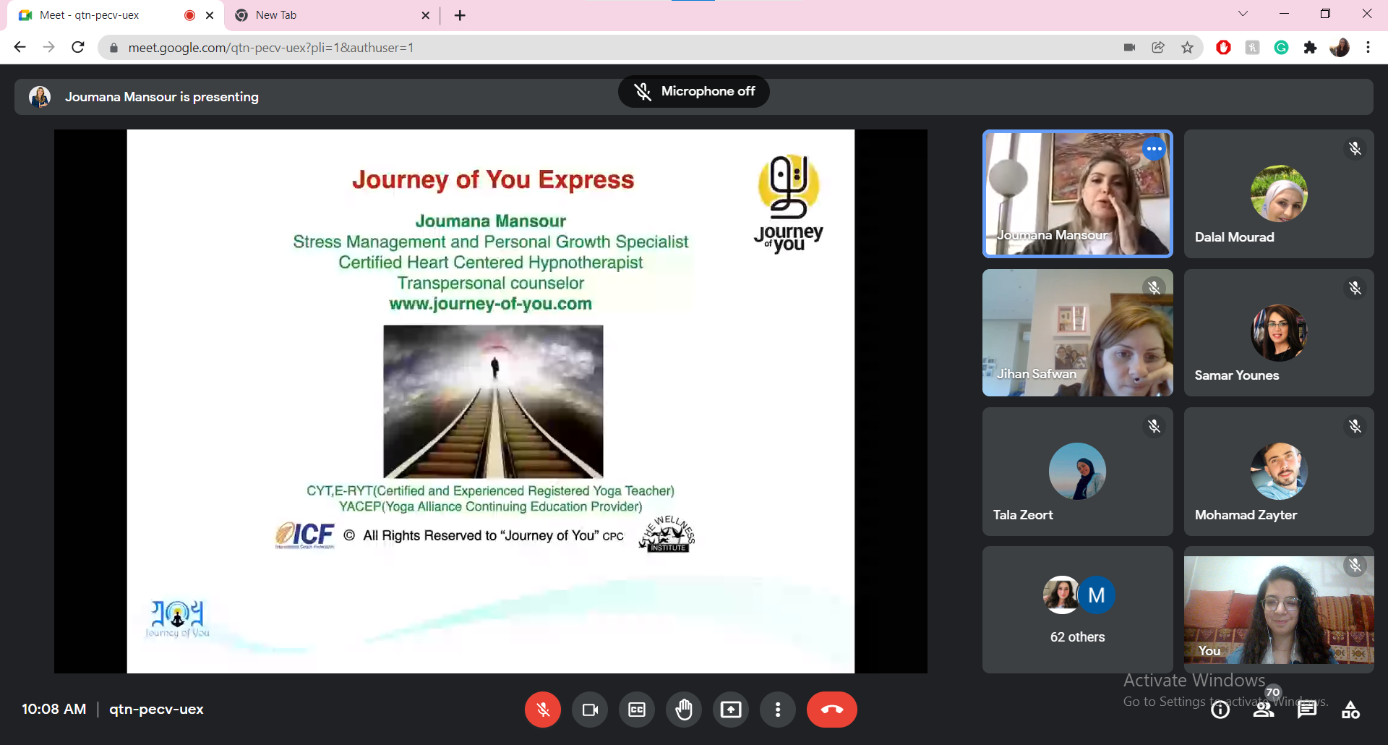Unmute the microphone in the bottom bar
Viewport: 1388px width, 745px height.
[x=543, y=710]
